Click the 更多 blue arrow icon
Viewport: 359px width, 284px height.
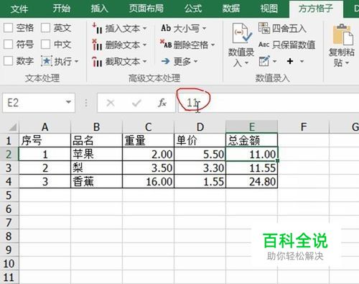coord(166,61)
